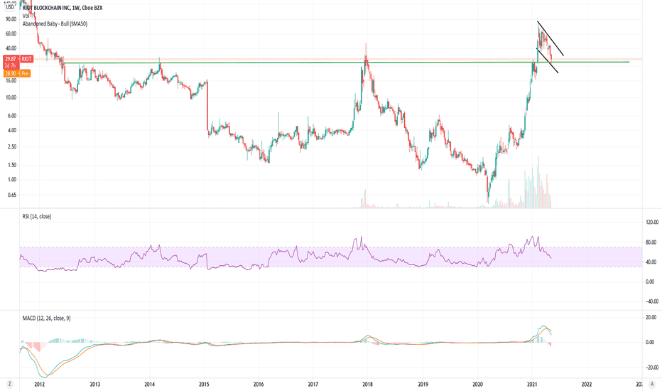Image resolution: width=662 pixels, height=391 pixels.
Task: Select the Abandoned Baby - Bull indicator legend
Action: coord(55,24)
